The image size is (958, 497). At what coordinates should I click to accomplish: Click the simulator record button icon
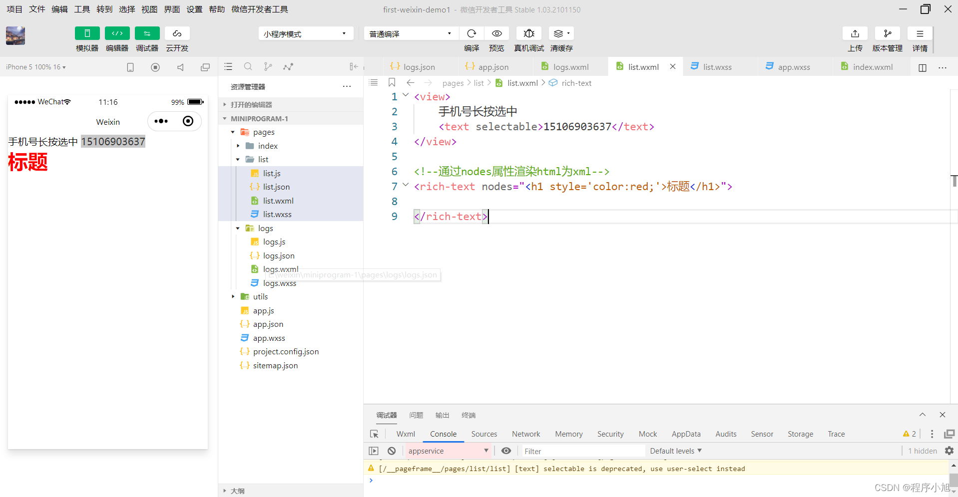[x=155, y=67]
